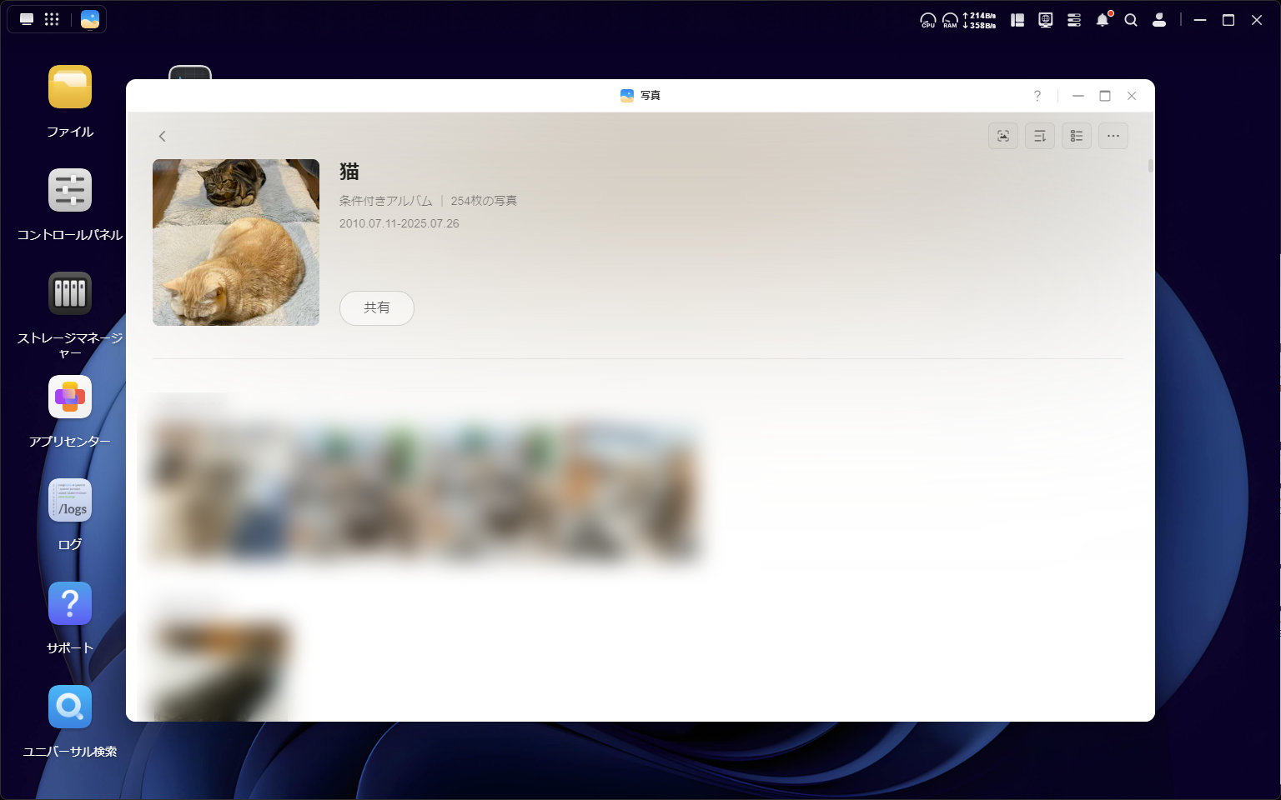The image size is (1281, 800).
Task: Launch アプリセンター from the desktop
Action: (x=70, y=397)
